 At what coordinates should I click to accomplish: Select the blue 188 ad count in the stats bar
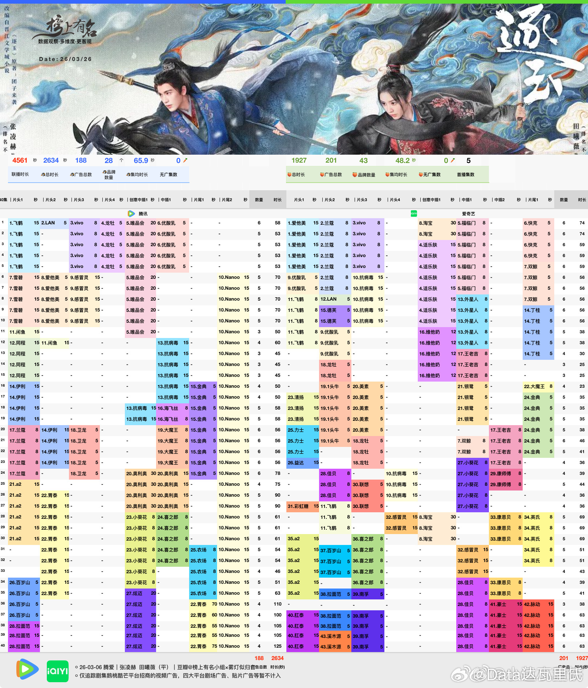[81, 160]
